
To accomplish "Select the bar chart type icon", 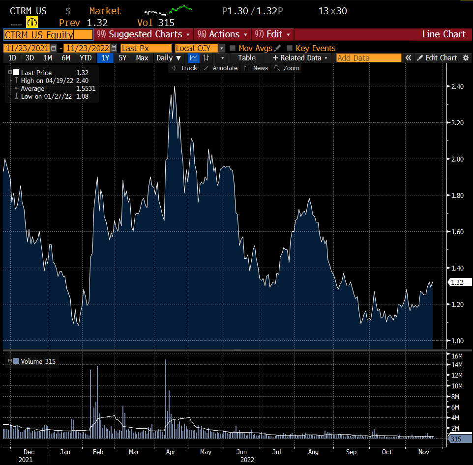I will 207,58.
